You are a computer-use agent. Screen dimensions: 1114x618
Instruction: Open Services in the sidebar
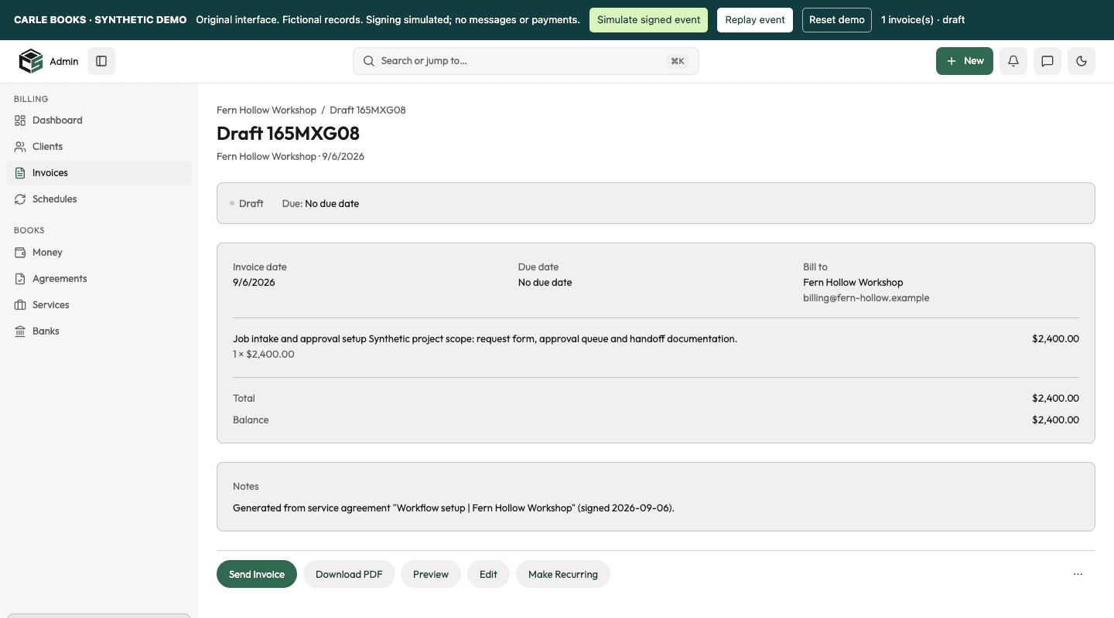(x=99, y=305)
